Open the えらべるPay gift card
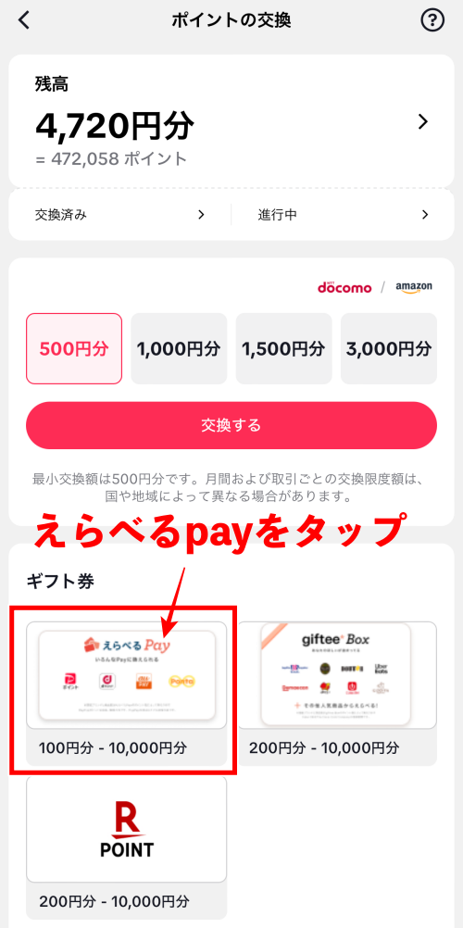This screenshot has width=463, height=928. 127,694
